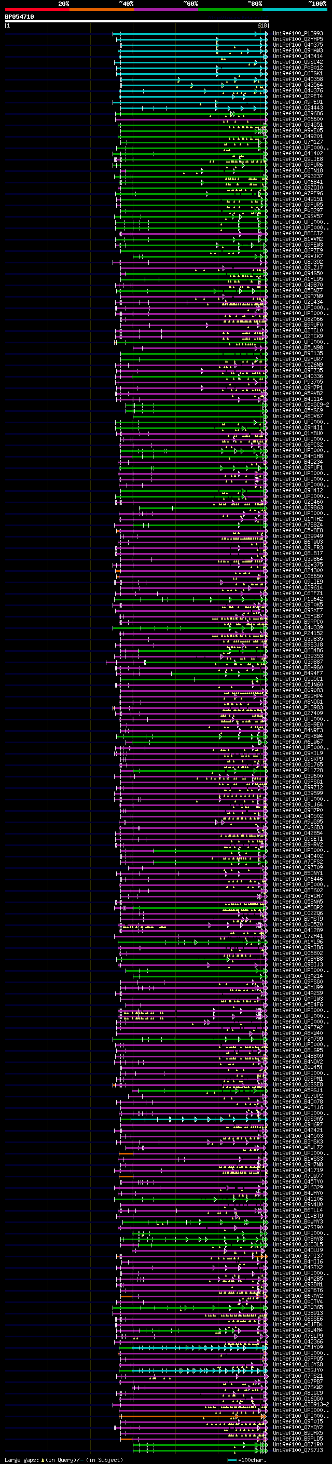Select label UniRef100_P93237

(x=298, y=176)
